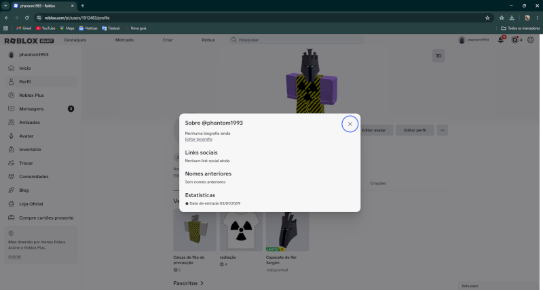Go to Amizades in the sidebar
The height and width of the screenshot is (290, 543).
click(41, 123)
